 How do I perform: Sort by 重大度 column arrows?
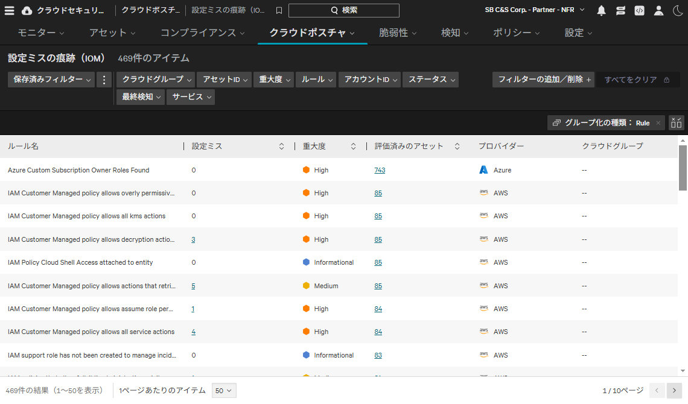click(353, 147)
